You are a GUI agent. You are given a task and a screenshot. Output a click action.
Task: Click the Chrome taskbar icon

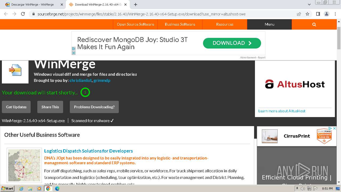(48, 189)
